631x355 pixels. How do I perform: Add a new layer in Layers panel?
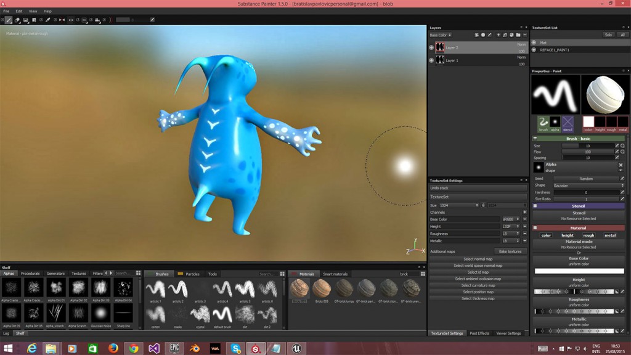[498, 35]
